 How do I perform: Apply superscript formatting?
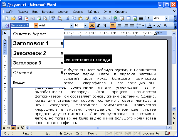coord(159,26)
